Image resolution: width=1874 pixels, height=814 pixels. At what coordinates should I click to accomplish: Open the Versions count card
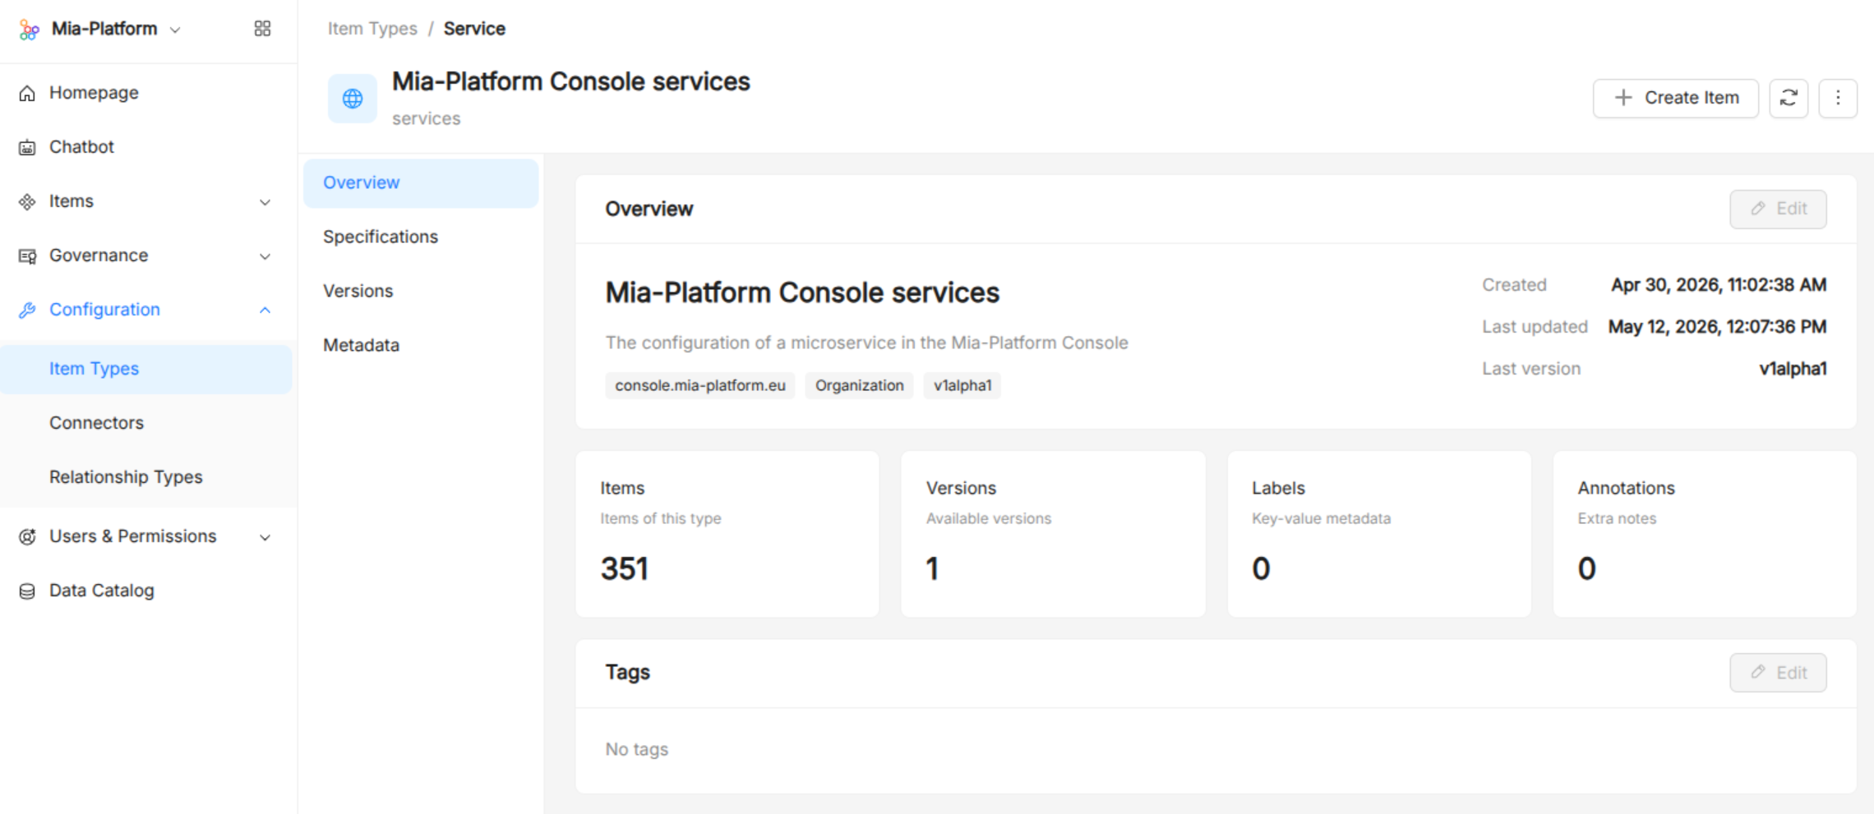coord(1053,534)
